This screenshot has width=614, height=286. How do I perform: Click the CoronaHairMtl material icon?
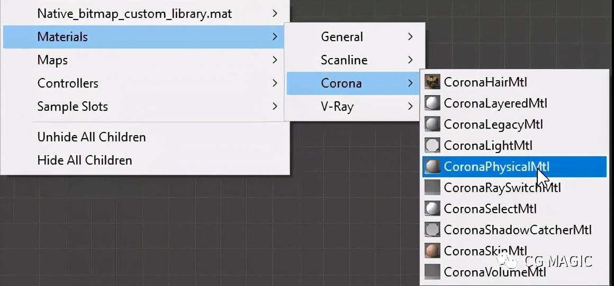tap(432, 82)
